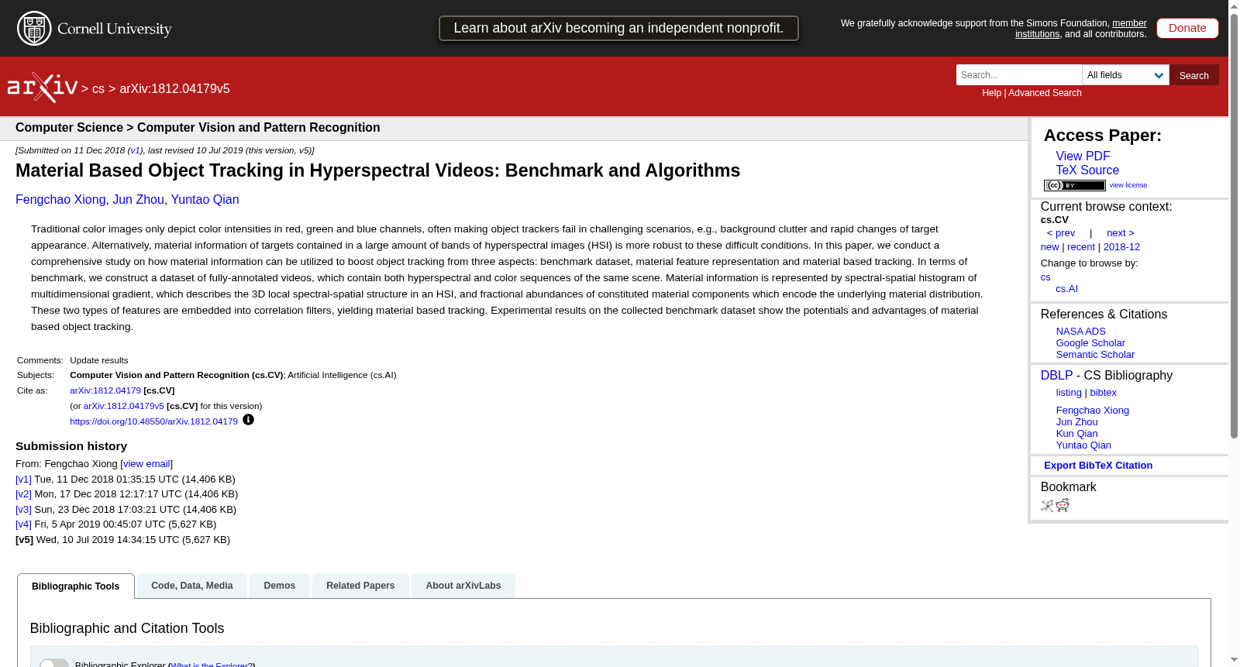This screenshot has height=667, width=1240.
Task: Click the Search button
Action: 1194,75
